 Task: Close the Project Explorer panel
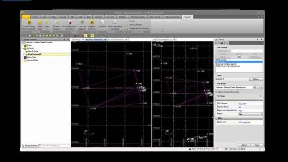point(68,39)
